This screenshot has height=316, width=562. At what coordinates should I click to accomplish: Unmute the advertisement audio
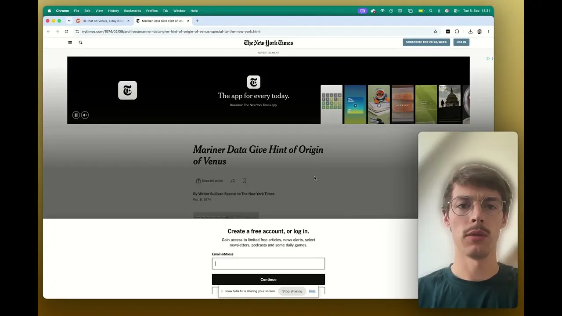(x=85, y=115)
